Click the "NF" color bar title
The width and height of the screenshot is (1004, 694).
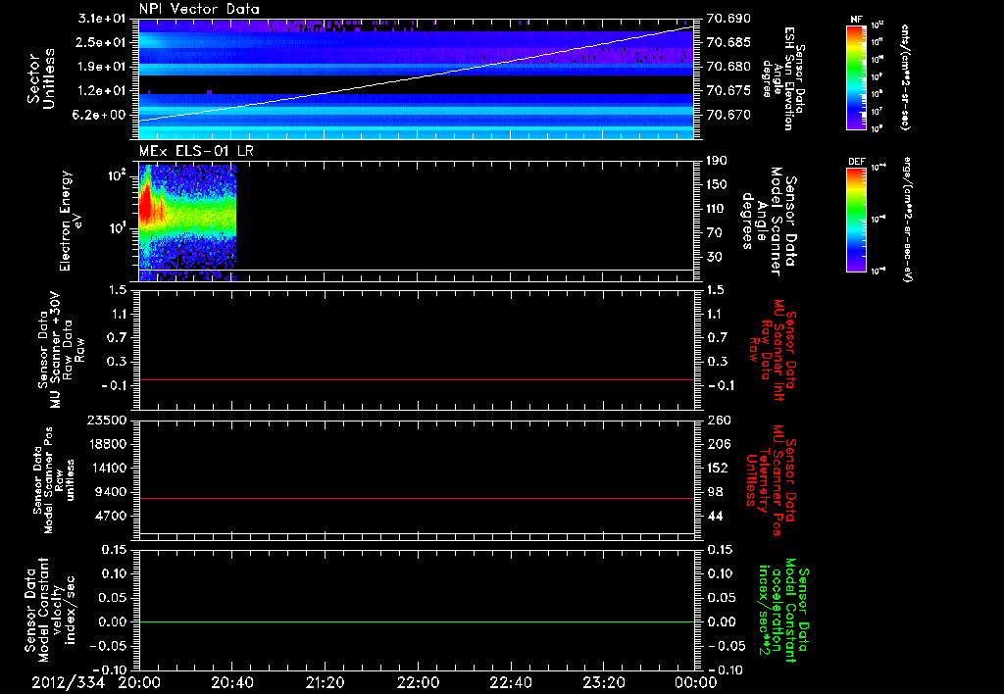[x=856, y=20]
